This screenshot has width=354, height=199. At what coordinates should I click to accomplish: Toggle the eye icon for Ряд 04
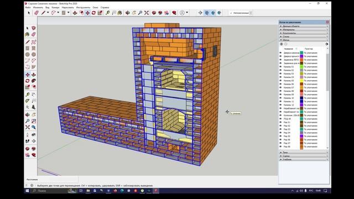280,133
